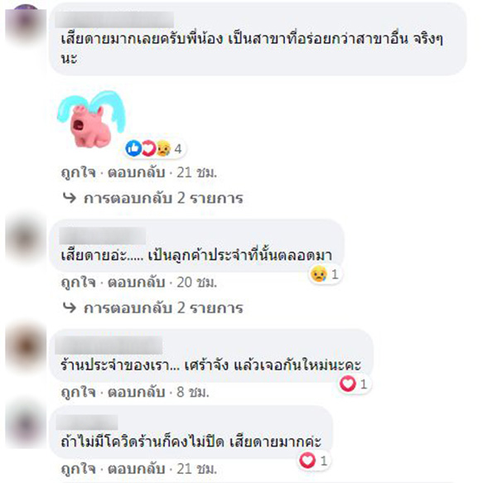Reply to the first comment via ตอบกลับ
The image size is (497, 483).
click(137, 172)
